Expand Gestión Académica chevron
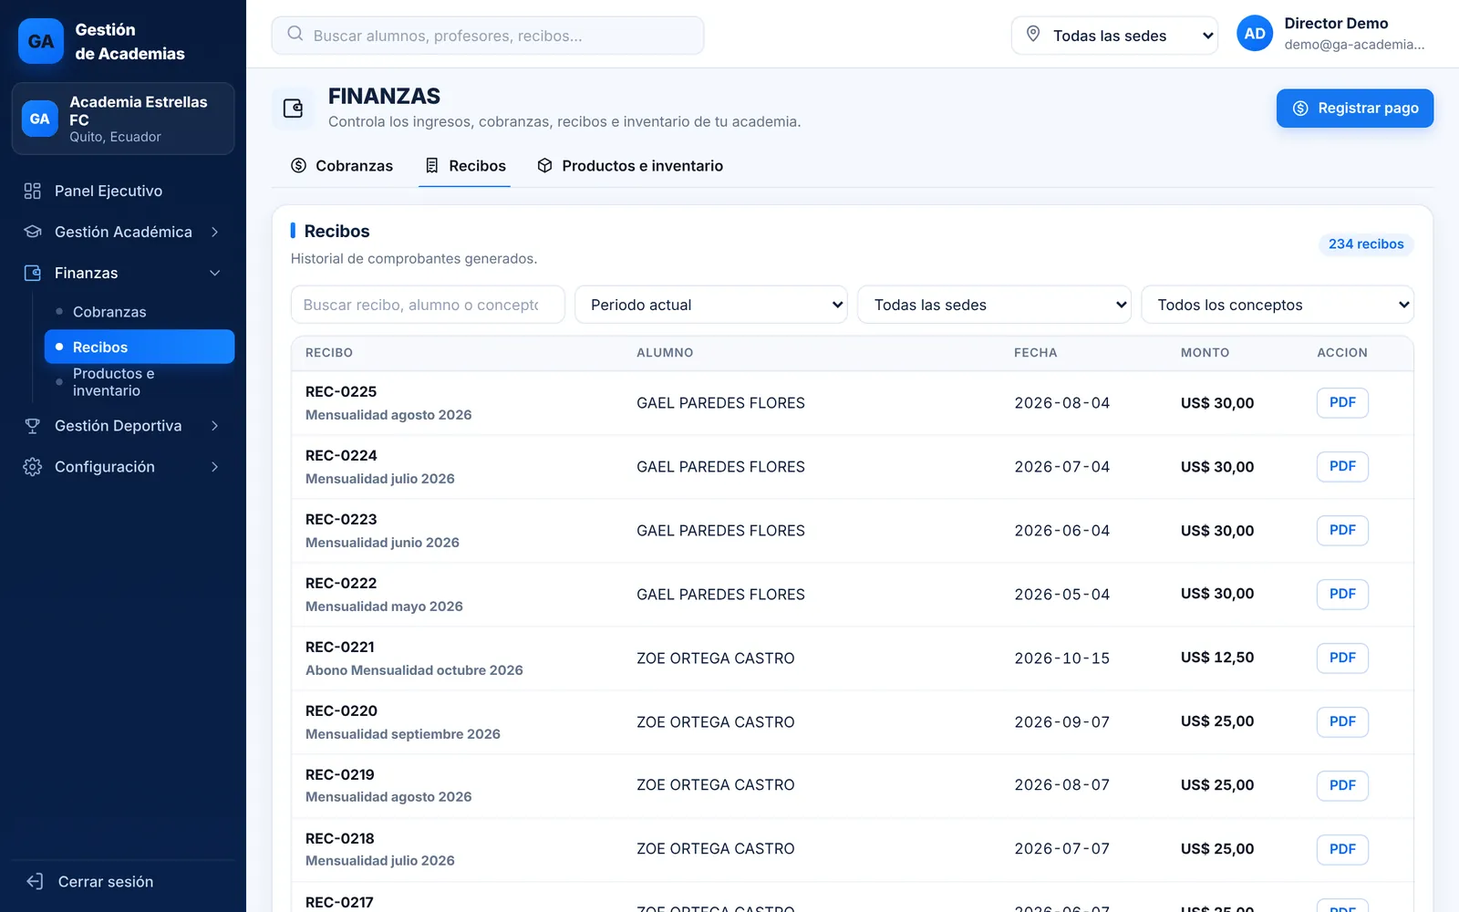The image size is (1459, 912). pos(215,232)
